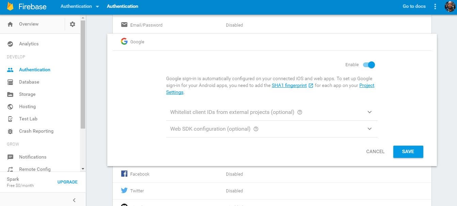Click the Authentication page title in header
Screen dimensions: 457x206
(123, 6)
